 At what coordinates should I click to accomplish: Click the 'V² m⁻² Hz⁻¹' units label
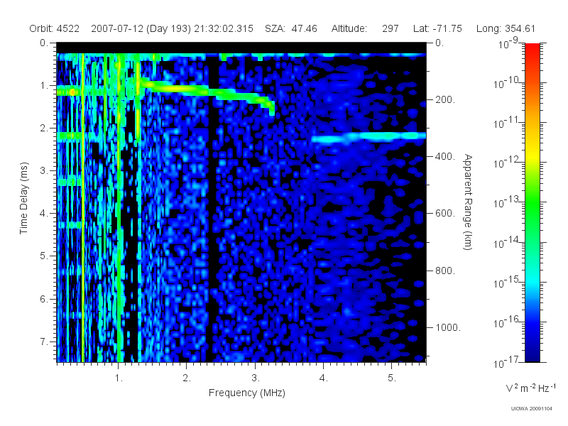530,388
